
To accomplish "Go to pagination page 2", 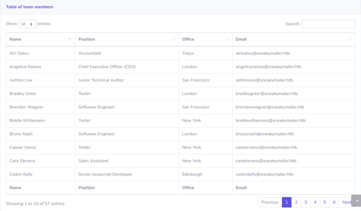I will pos(296,202).
